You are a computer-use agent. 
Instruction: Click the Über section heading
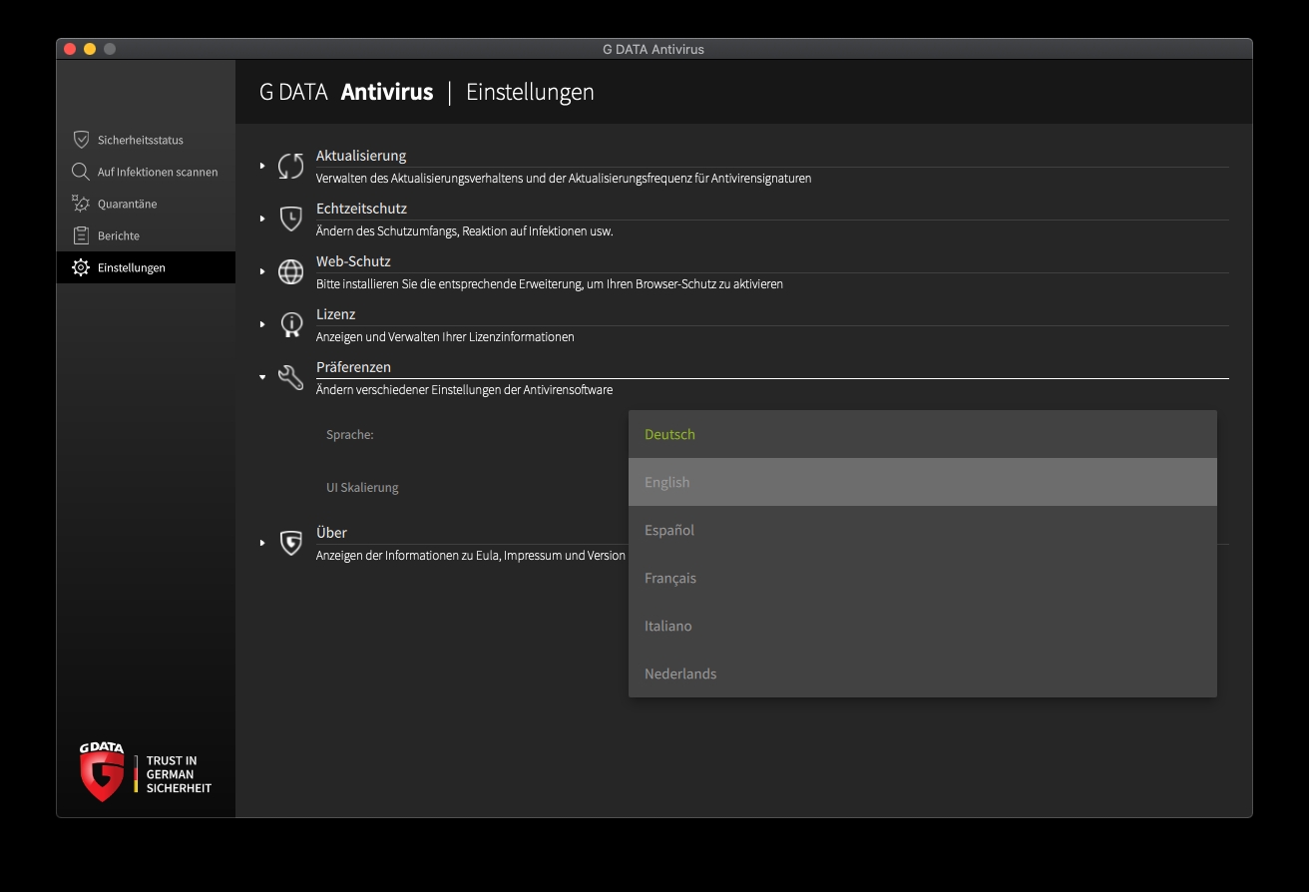tap(331, 533)
